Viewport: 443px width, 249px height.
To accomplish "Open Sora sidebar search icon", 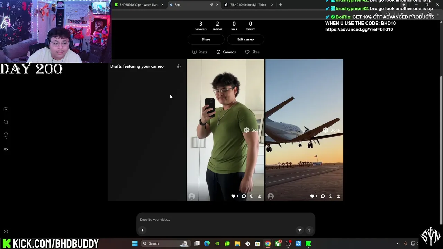I will click(6, 122).
